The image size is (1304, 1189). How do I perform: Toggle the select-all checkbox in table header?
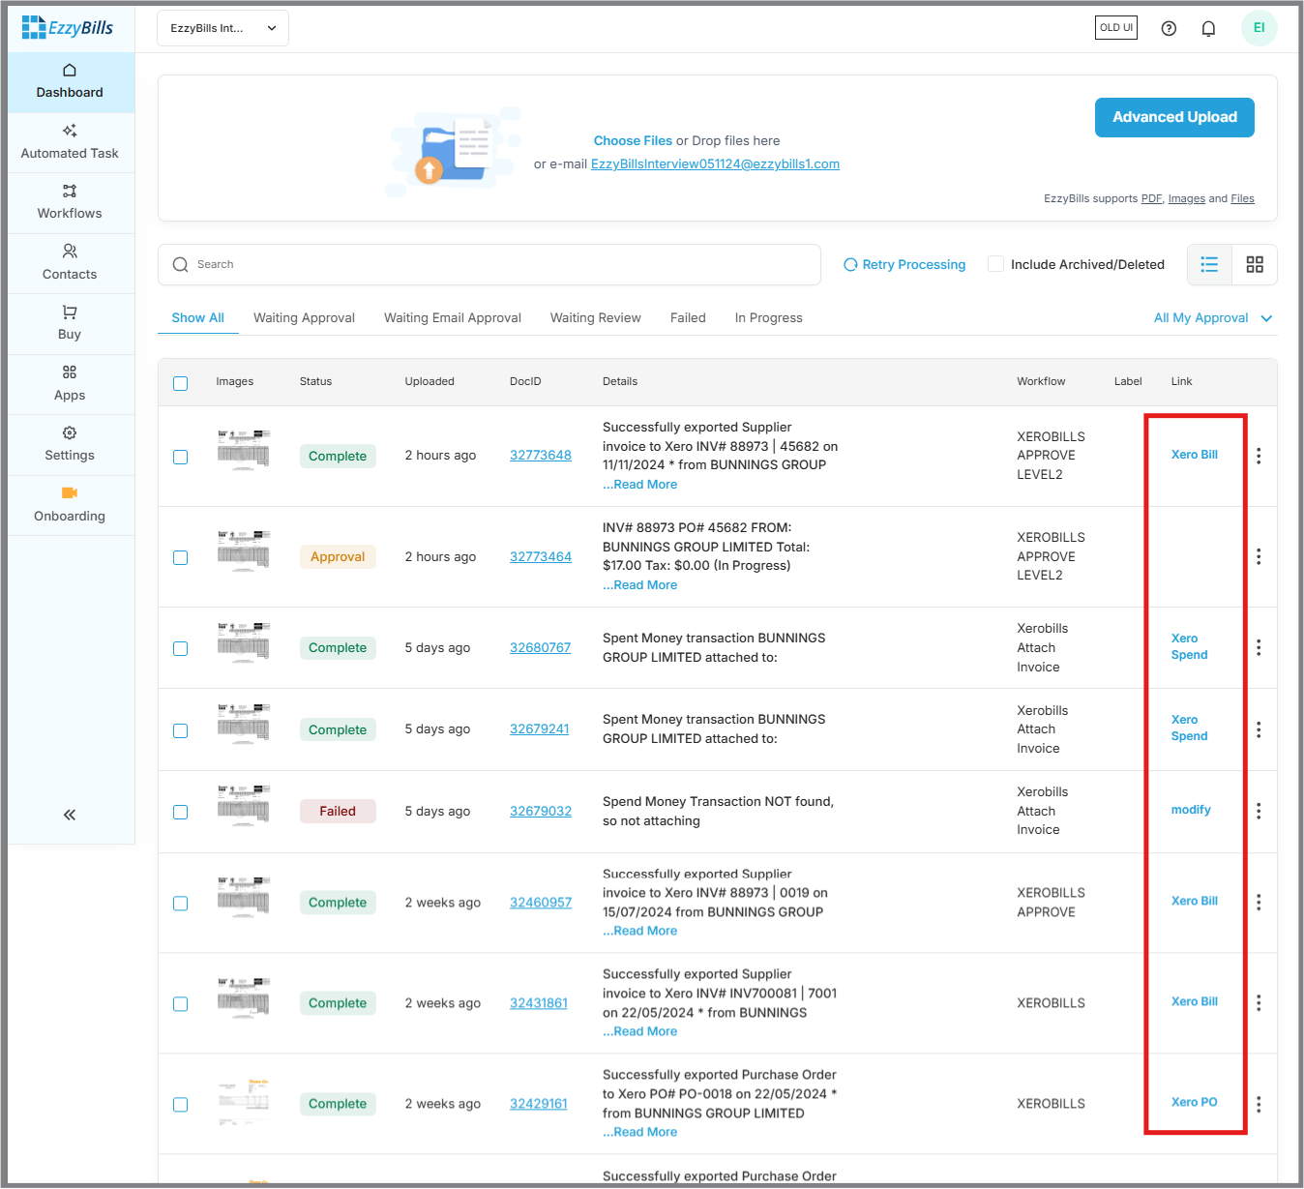tap(180, 383)
